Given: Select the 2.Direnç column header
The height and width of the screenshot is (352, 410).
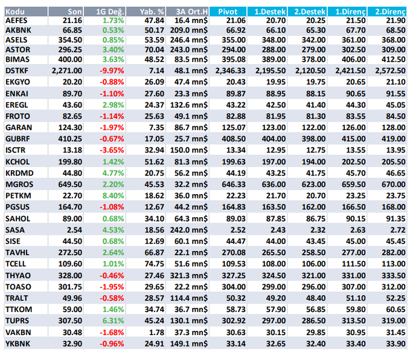Looking at the screenshot, I should [387, 11].
